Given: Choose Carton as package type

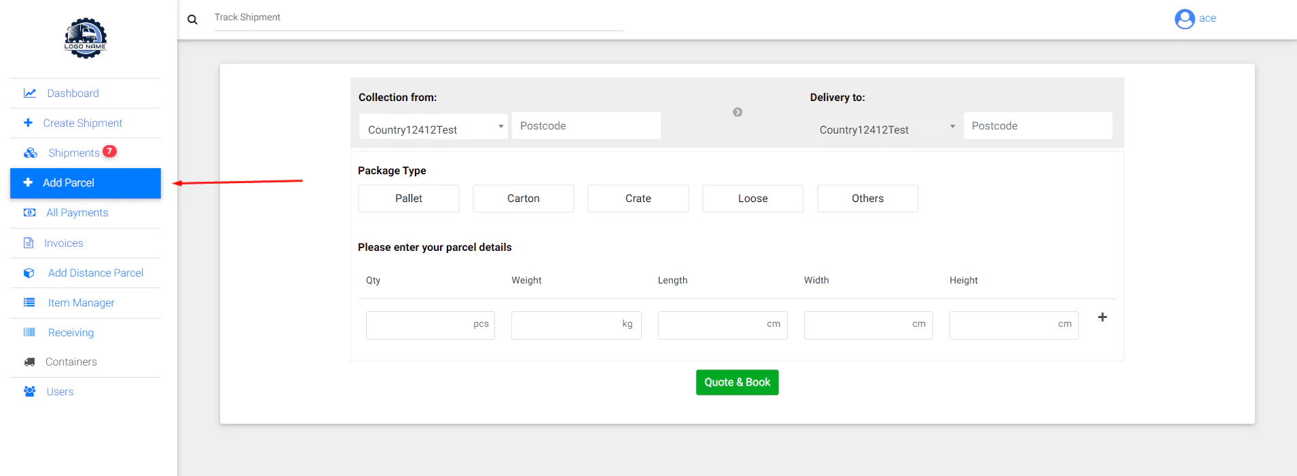Looking at the screenshot, I should click(523, 199).
